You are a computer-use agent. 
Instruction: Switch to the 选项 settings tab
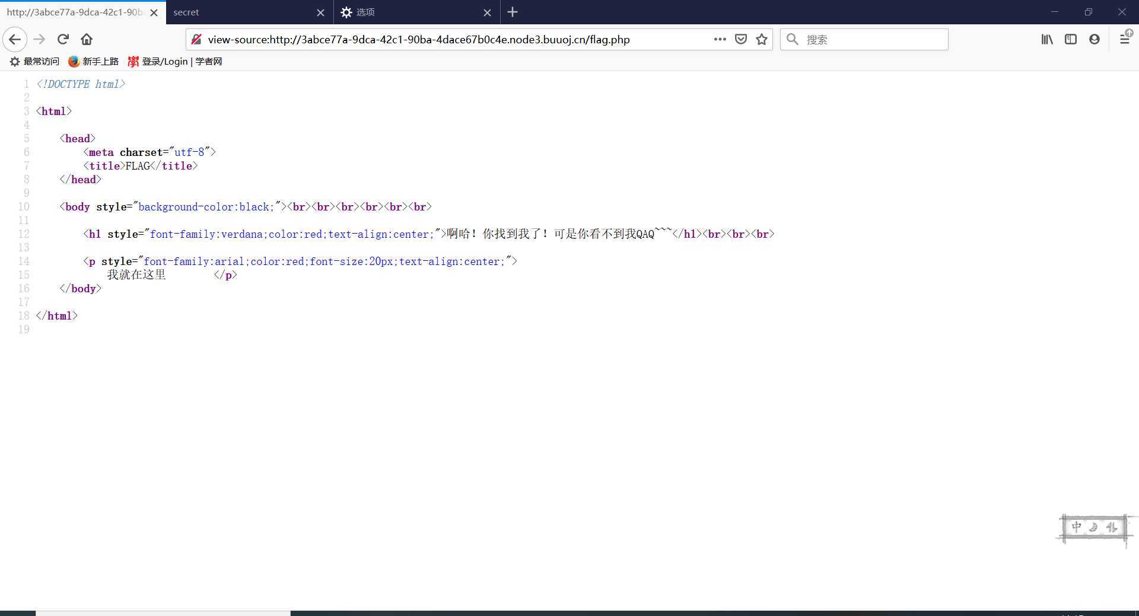[x=409, y=12]
